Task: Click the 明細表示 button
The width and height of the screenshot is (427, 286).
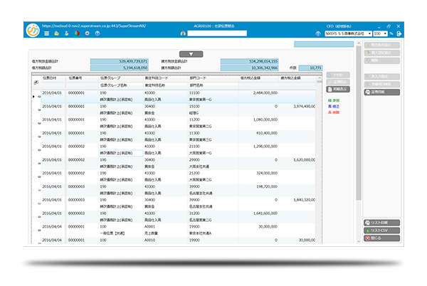Action: pyautogui.click(x=340, y=90)
